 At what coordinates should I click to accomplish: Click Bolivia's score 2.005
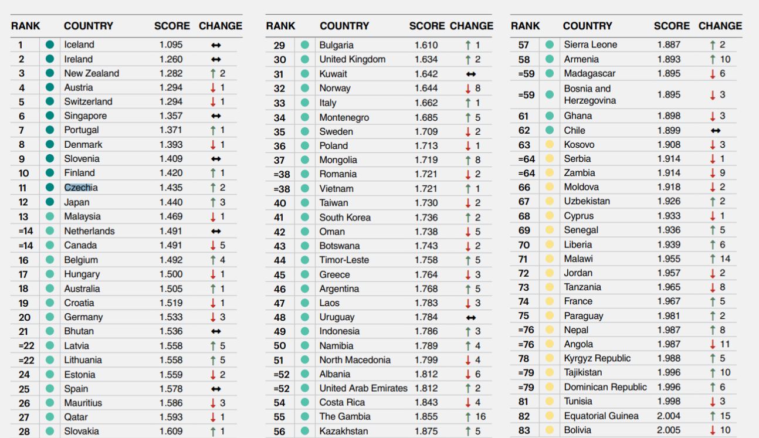point(669,430)
